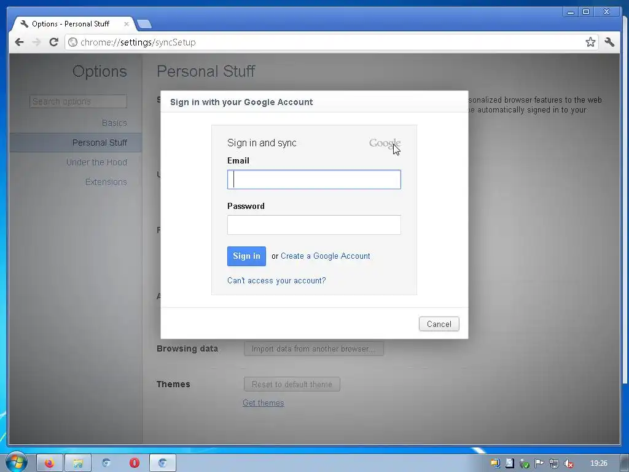Open the Chrome wrench menu
This screenshot has height=472, width=629.
coord(610,42)
